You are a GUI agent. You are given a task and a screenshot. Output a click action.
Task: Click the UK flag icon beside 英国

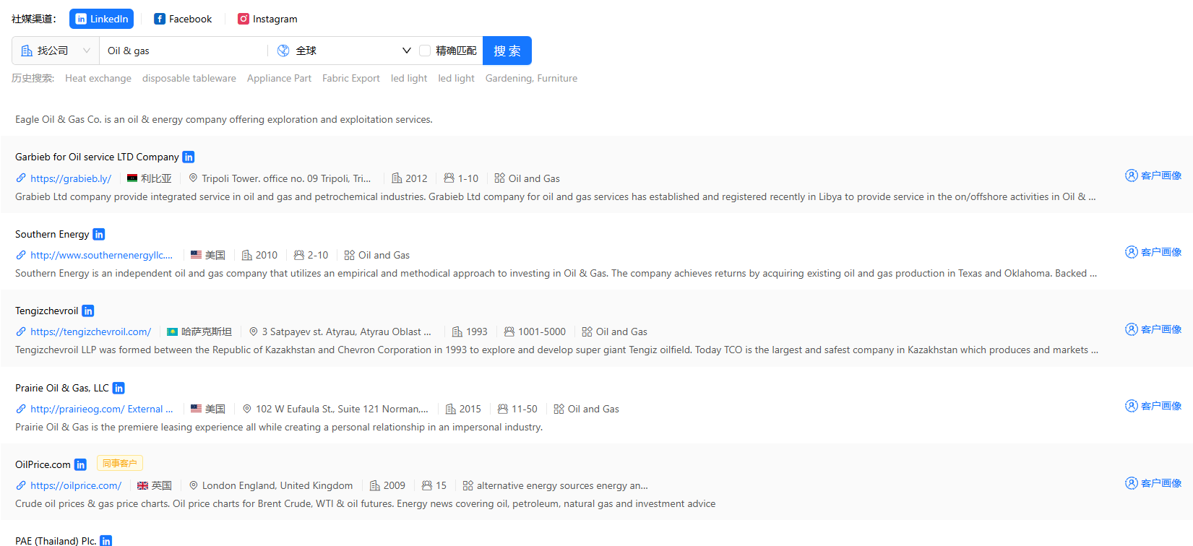[143, 485]
